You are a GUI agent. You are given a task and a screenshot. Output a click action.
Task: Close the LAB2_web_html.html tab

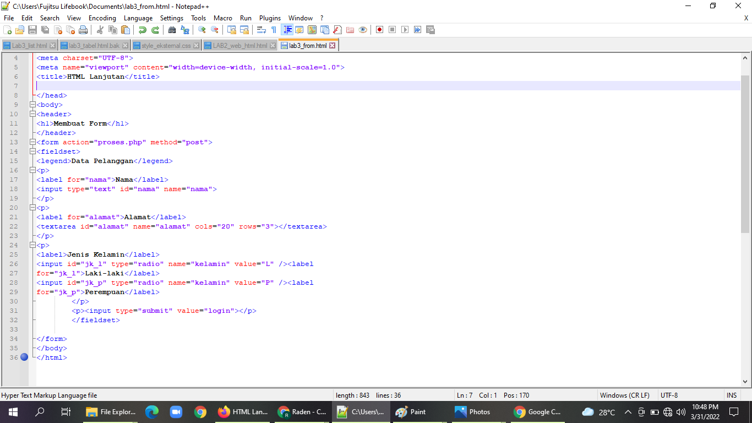273,46
